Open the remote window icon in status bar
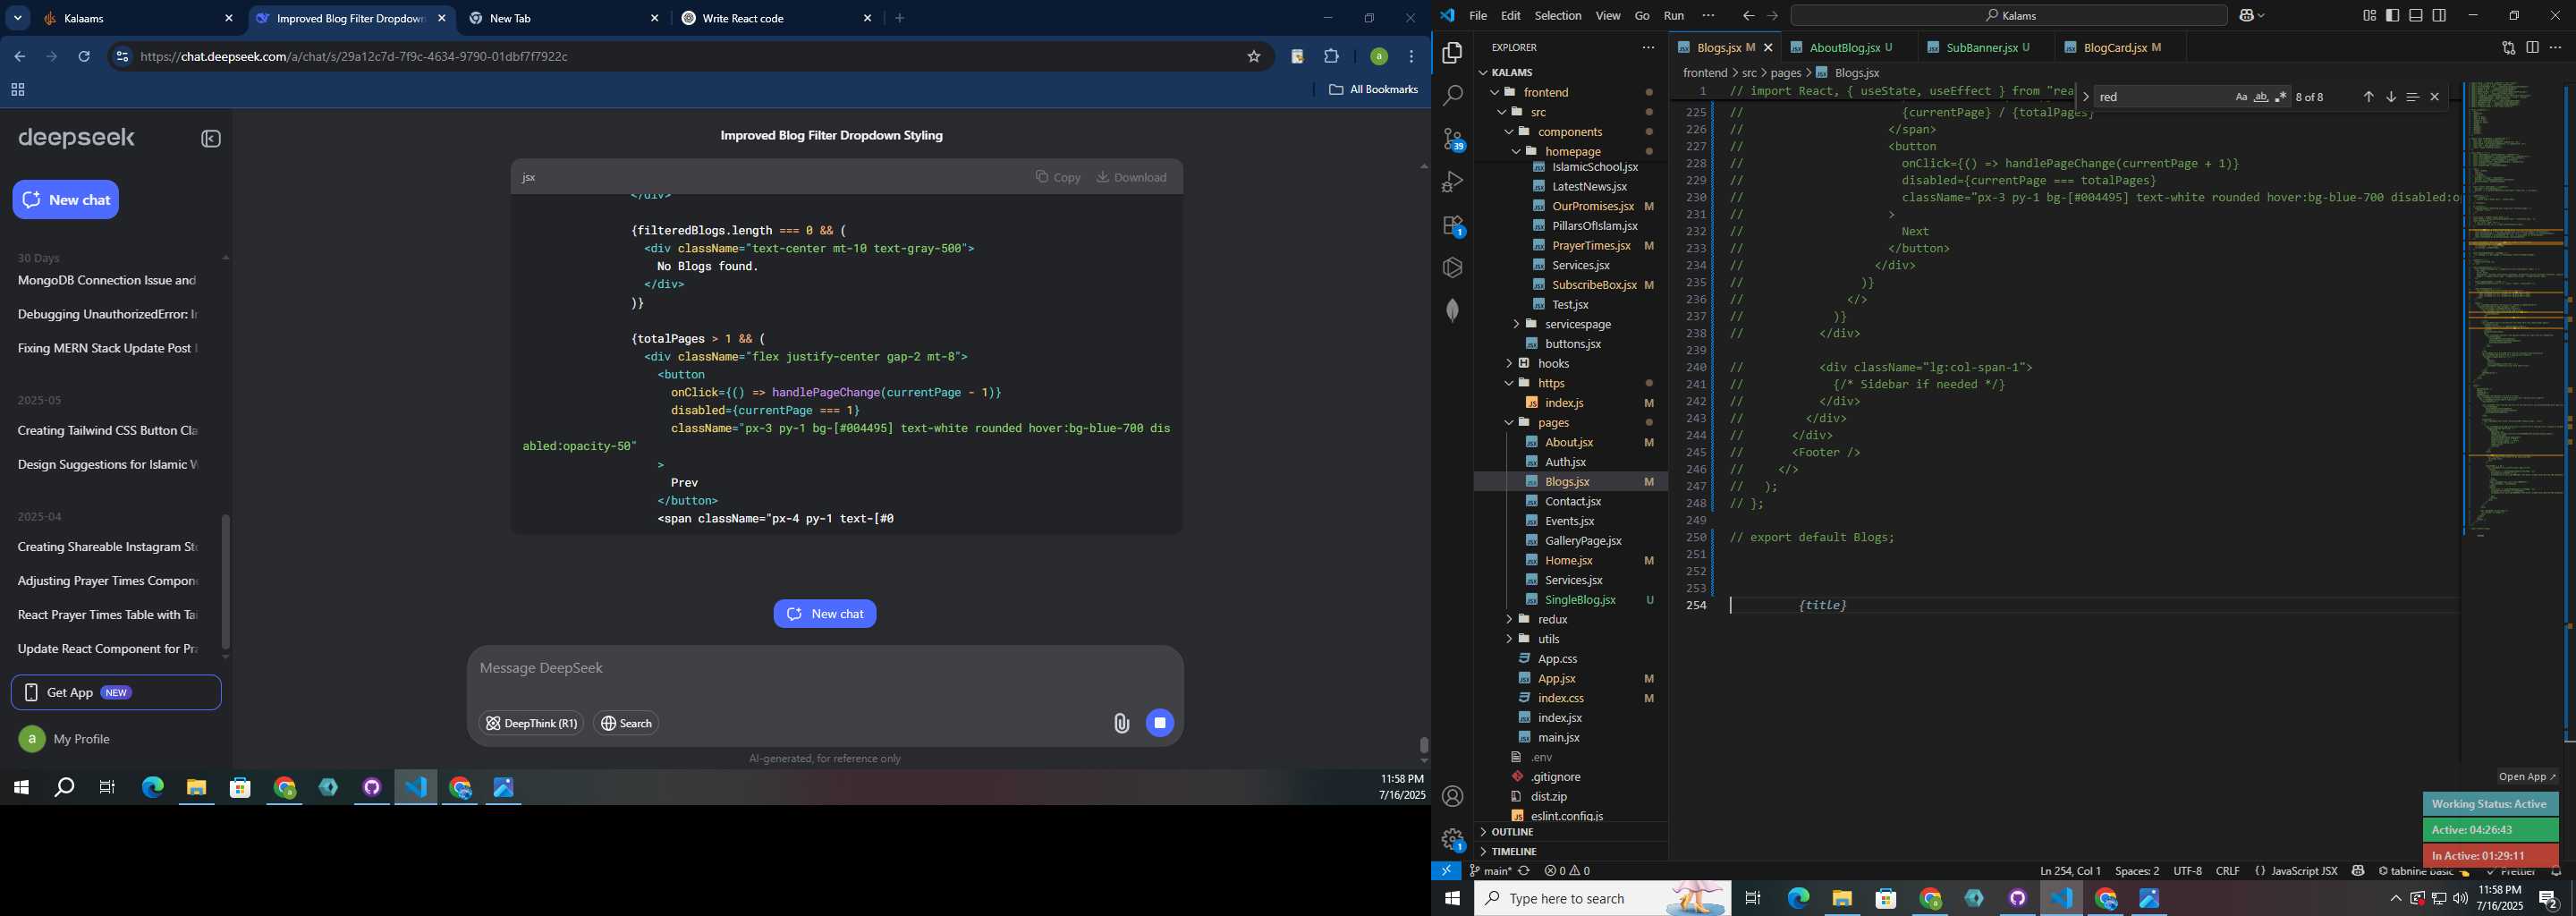 [1446, 871]
